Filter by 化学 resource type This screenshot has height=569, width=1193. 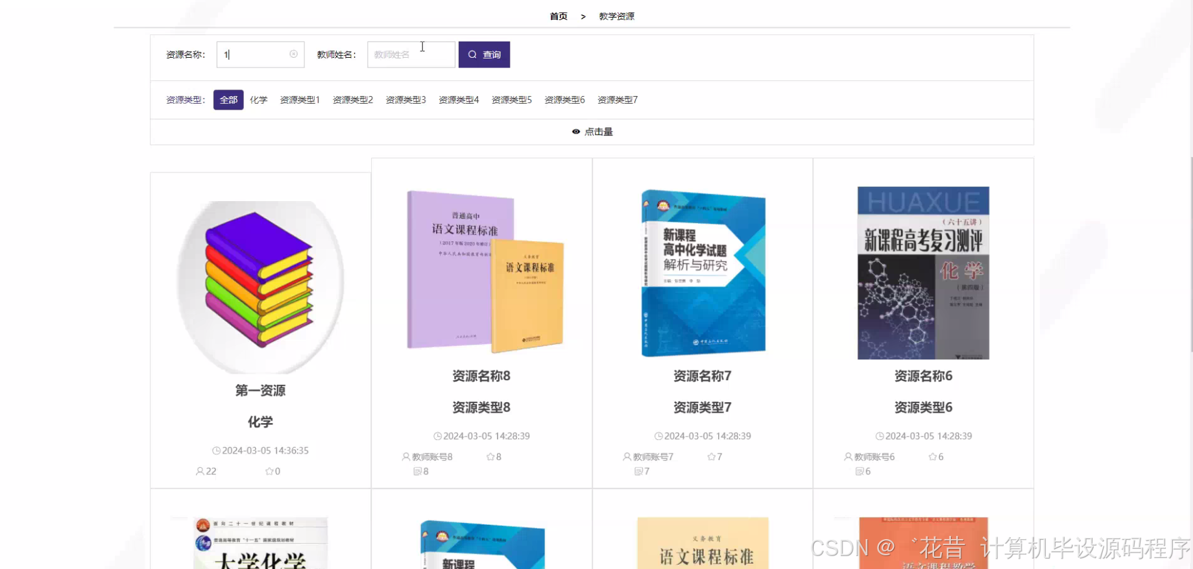[x=259, y=100]
